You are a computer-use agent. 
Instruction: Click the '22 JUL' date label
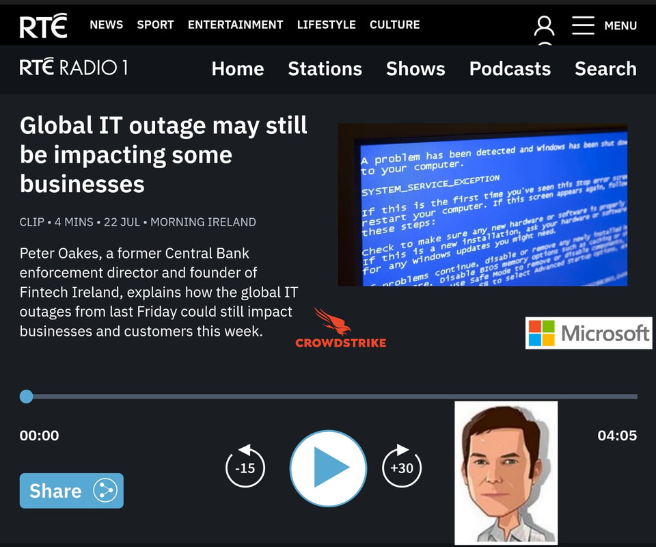(122, 222)
